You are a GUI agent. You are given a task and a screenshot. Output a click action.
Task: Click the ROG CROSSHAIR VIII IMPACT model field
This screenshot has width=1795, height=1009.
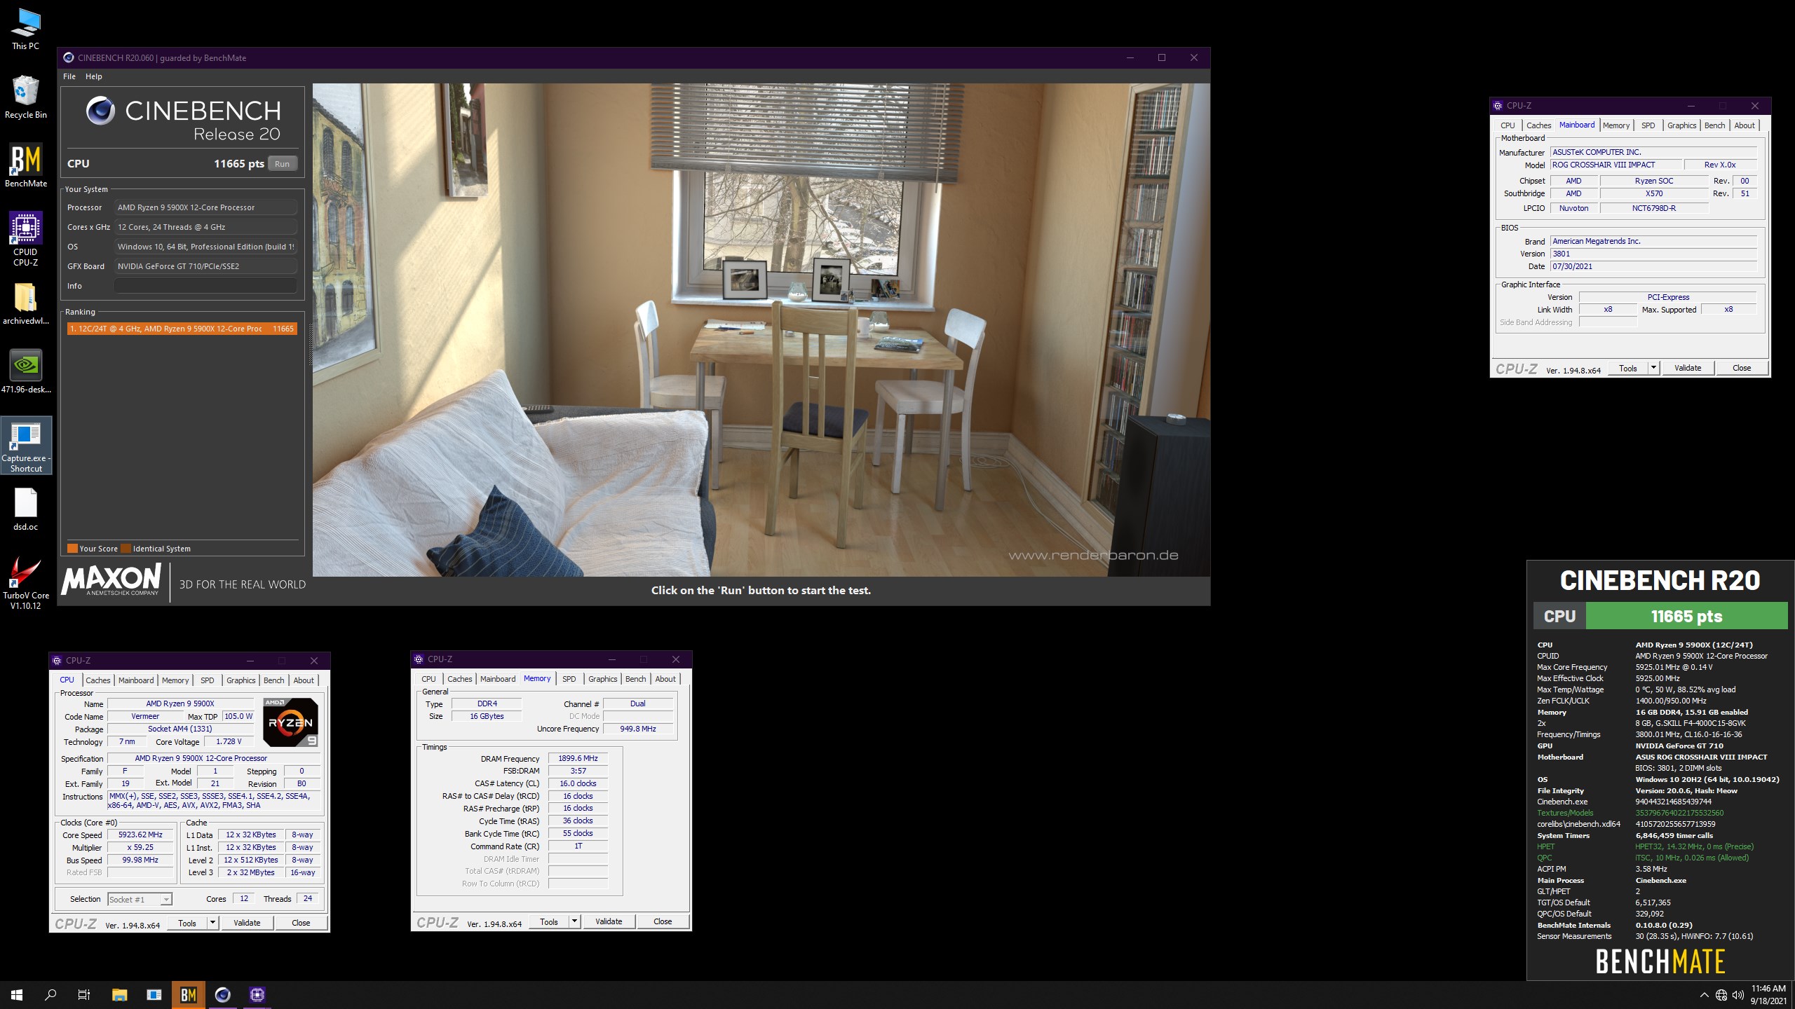tap(1615, 165)
